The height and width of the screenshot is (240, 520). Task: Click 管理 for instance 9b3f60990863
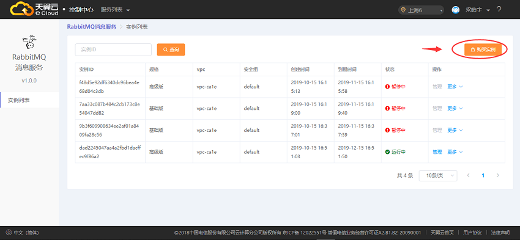(437, 130)
